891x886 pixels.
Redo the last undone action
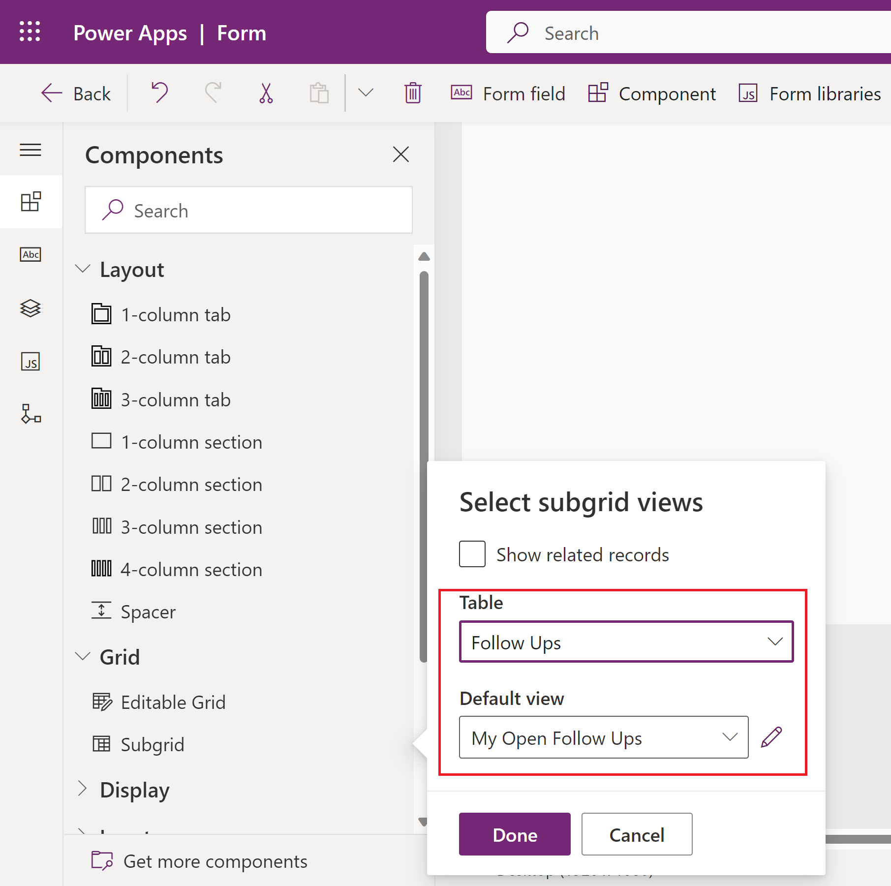pyautogui.click(x=213, y=93)
